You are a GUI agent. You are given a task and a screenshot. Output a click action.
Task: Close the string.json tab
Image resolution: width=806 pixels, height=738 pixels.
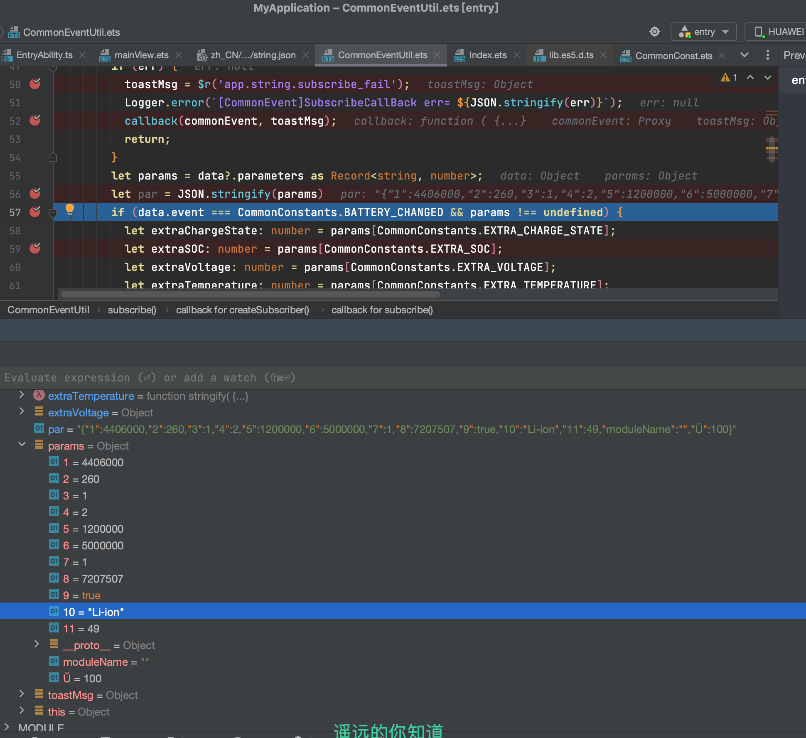306,55
